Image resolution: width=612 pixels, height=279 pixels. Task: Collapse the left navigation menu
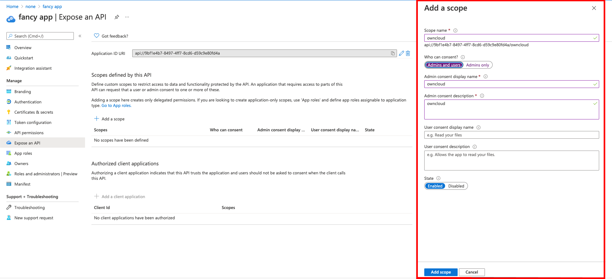click(80, 36)
